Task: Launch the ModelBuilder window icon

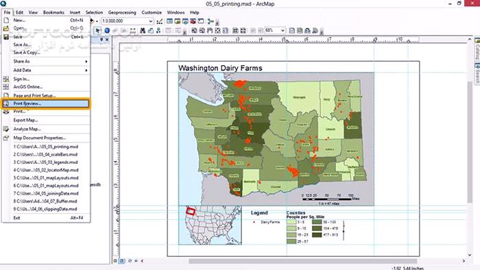Action: [211, 21]
